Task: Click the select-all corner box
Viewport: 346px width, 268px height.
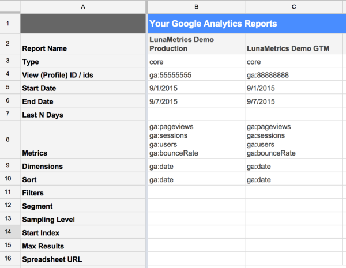Action: coord(10,6)
